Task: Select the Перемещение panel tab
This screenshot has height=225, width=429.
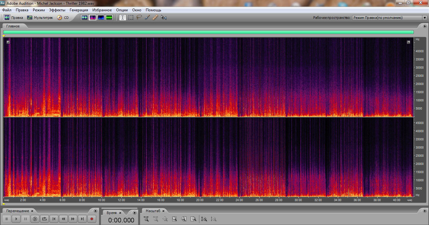Action: (18, 211)
